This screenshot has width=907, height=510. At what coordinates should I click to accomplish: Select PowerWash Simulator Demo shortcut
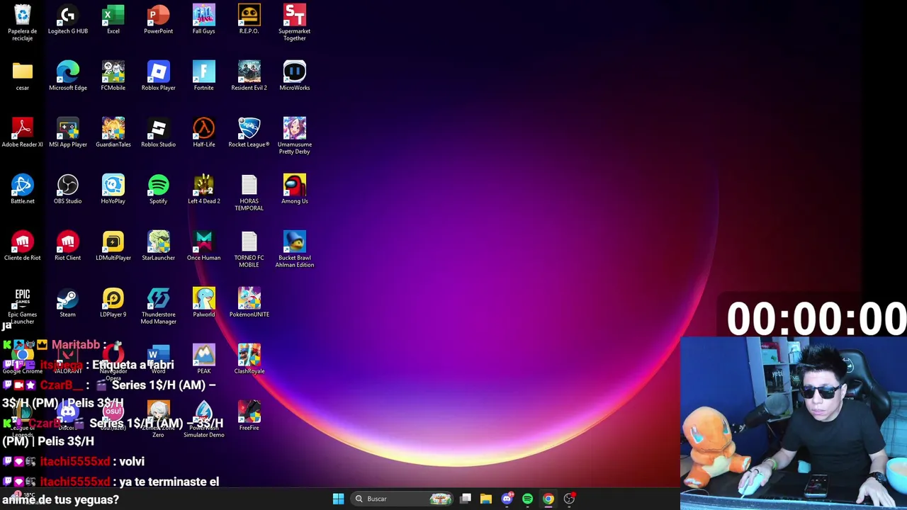coord(204,419)
